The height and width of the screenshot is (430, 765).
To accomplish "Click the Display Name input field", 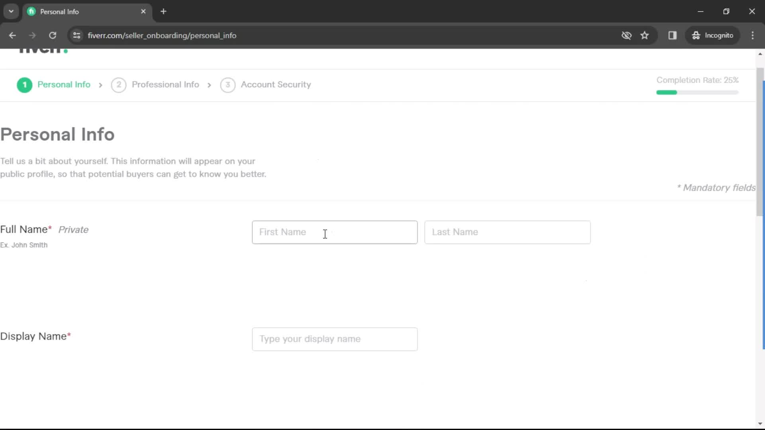I will pos(335,339).
